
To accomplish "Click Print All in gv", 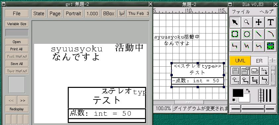I will (17, 49).
